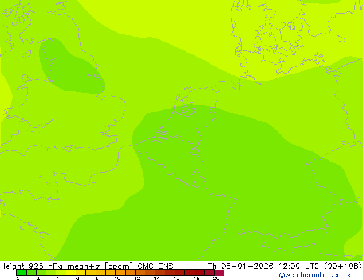
Task: Click the legend scale value '0'
Action: pyautogui.click(x=18, y=278)
